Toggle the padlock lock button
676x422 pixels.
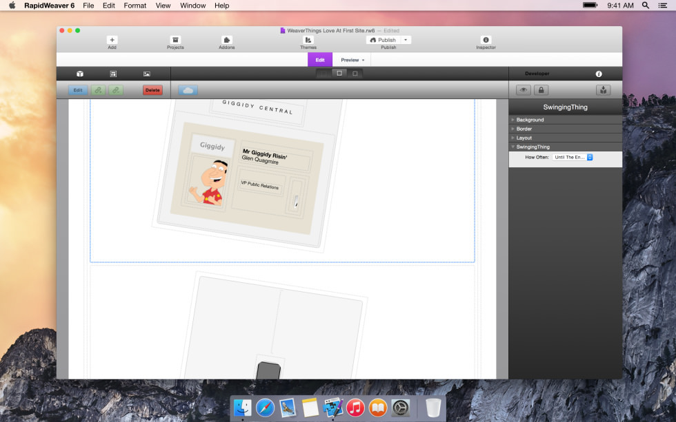coord(541,90)
